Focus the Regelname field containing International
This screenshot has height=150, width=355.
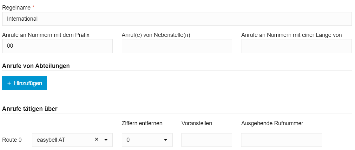pyautogui.click(x=177, y=19)
